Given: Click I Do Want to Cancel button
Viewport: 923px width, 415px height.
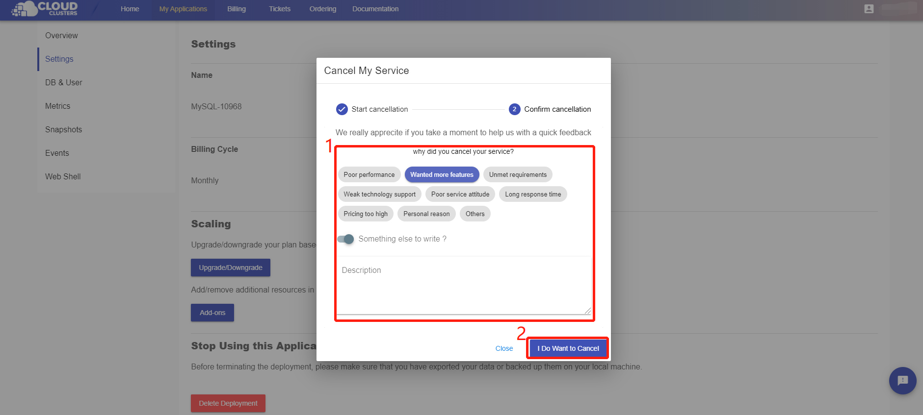Looking at the screenshot, I should point(568,348).
